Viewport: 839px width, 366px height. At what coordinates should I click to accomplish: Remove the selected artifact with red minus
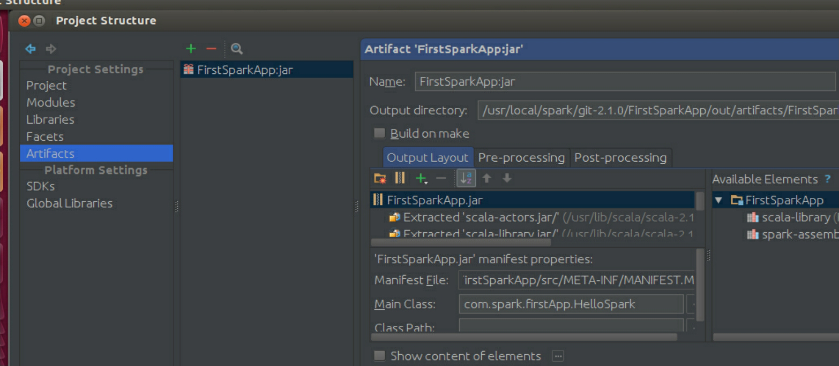tap(211, 49)
